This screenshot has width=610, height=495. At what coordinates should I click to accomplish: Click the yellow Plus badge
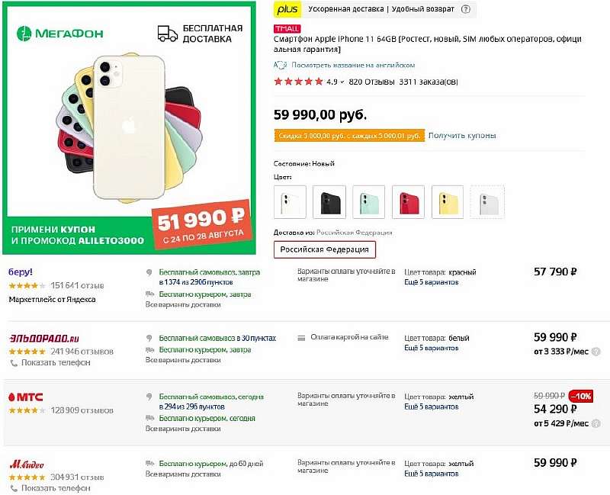[288, 10]
